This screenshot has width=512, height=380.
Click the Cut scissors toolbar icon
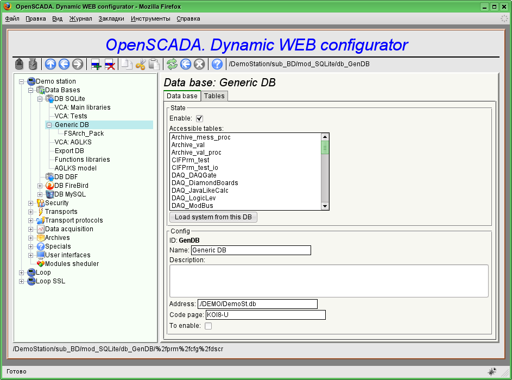(141, 64)
